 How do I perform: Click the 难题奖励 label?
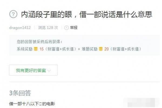[x=90, y=49]
